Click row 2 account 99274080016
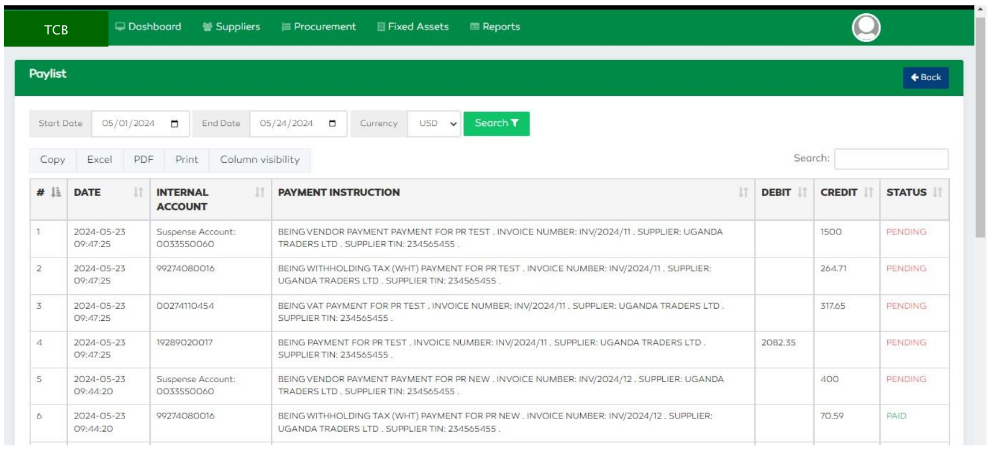The image size is (997, 449). click(185, 268)
